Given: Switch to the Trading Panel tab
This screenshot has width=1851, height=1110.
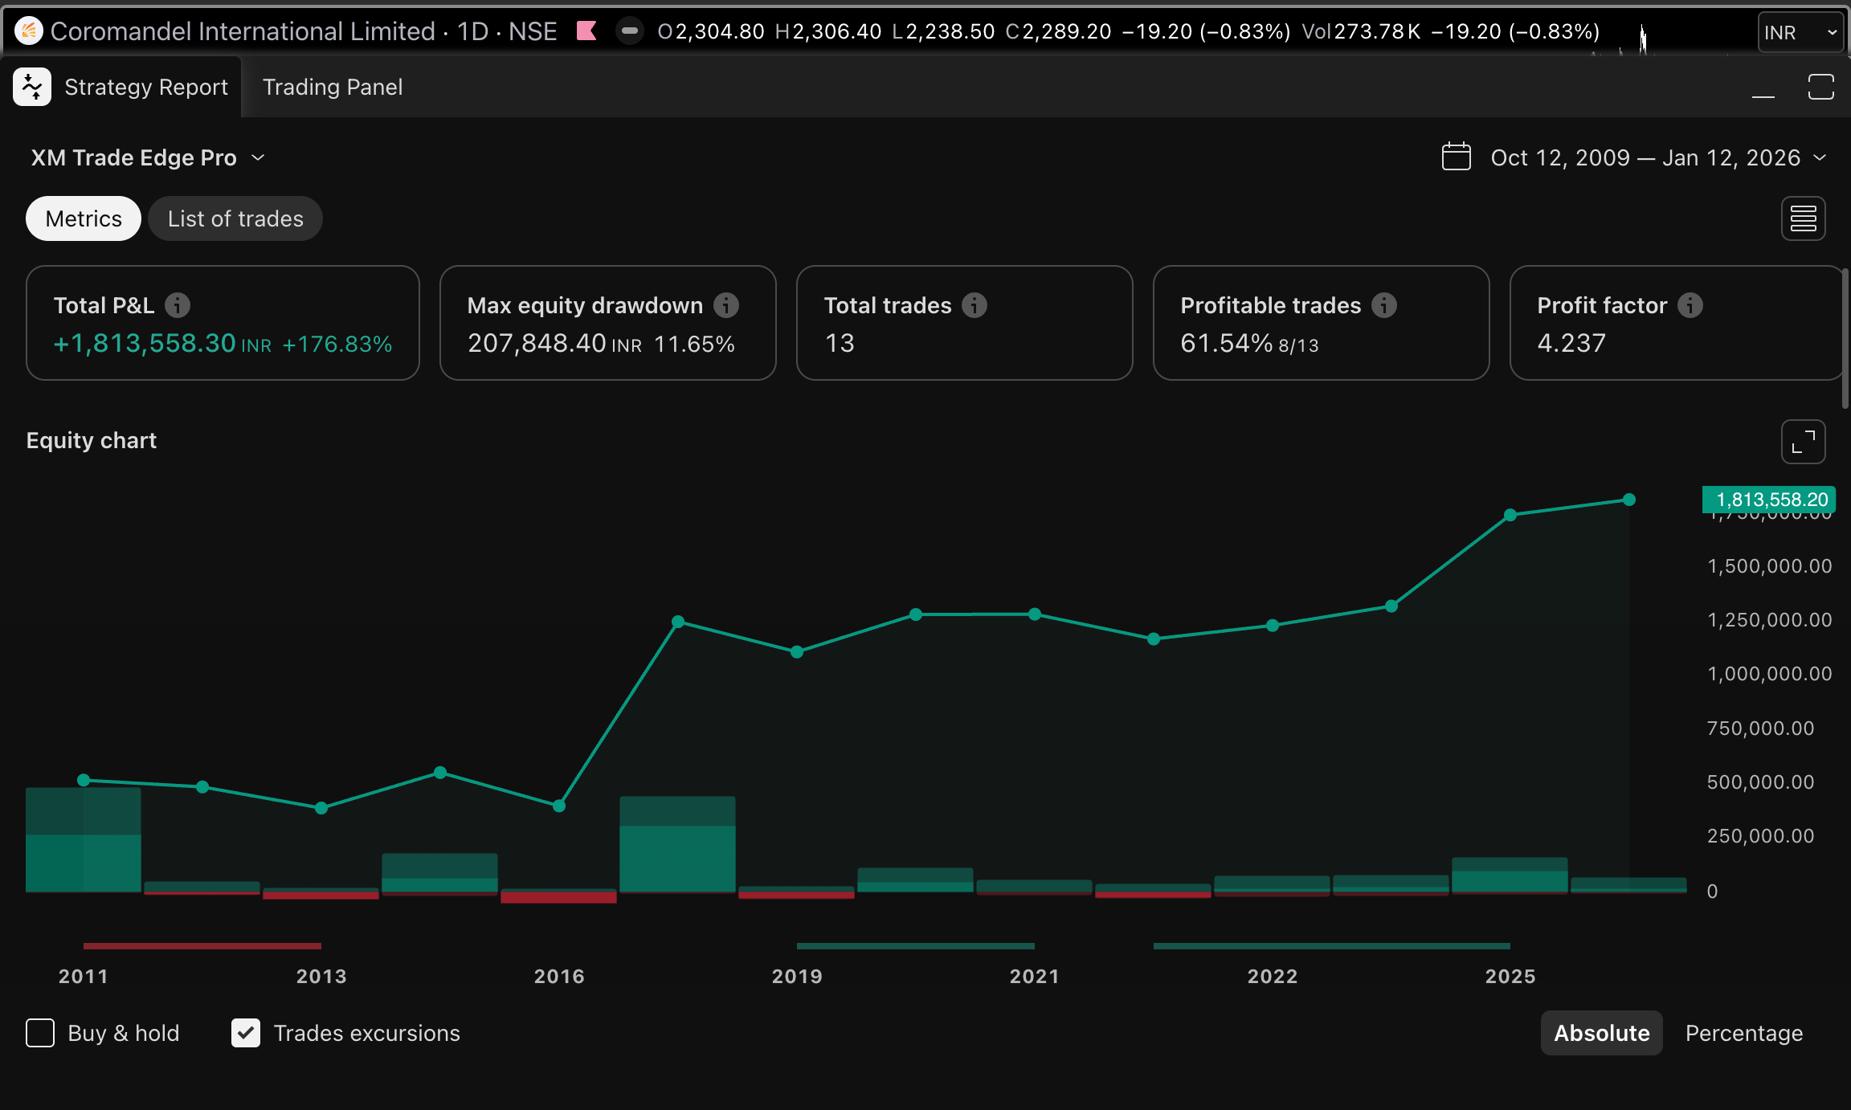Looking at the screenshot, I should click(333, 87).
